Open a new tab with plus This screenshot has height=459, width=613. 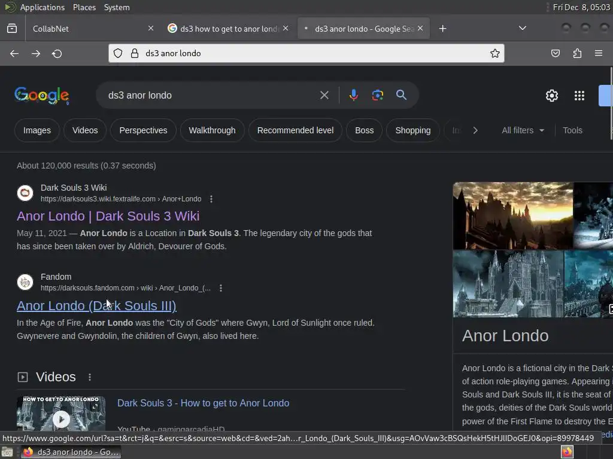tap(442, 29)
